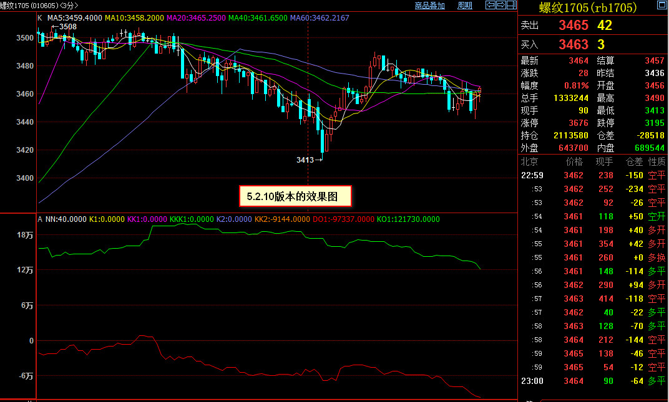Click the A indicator label on sub chart

tap(40, 219)
